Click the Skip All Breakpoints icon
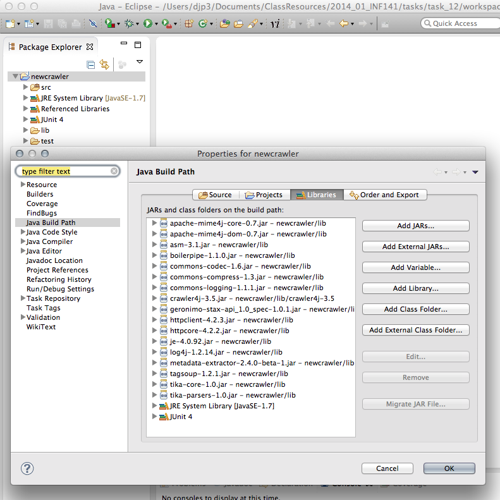Screen dimensions: 500x500 (93, 23)
